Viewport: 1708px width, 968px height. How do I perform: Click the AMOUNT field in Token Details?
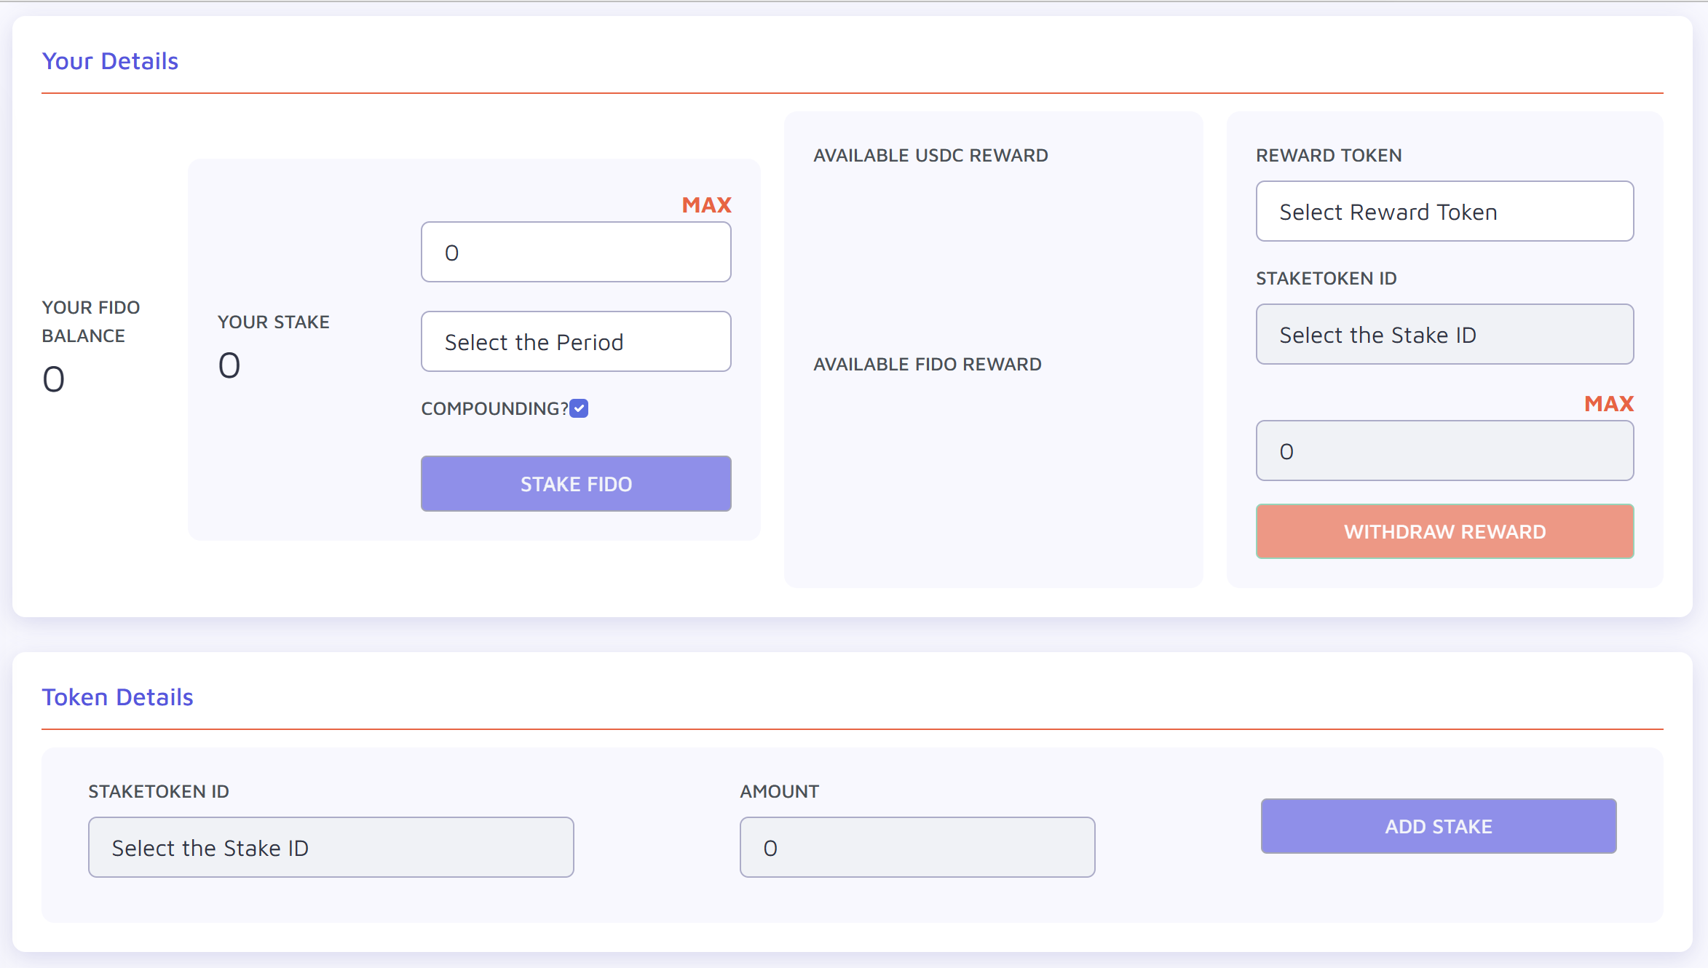917,846
